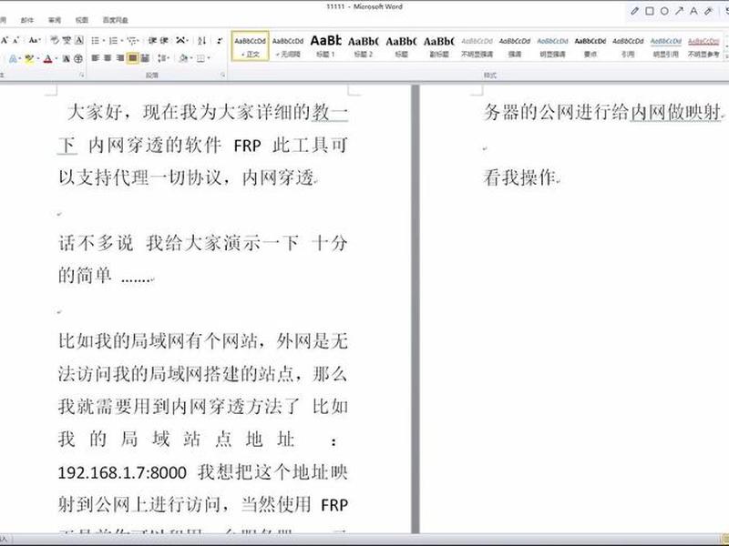This screenshot has width=729, height=546.
Task: Expand the Text Effects arrow
Action: coord(20,58)
